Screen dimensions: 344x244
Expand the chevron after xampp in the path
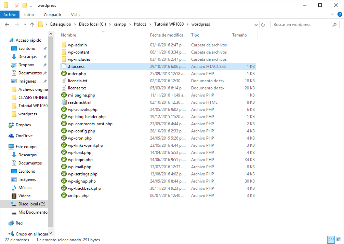coord(130,24)
